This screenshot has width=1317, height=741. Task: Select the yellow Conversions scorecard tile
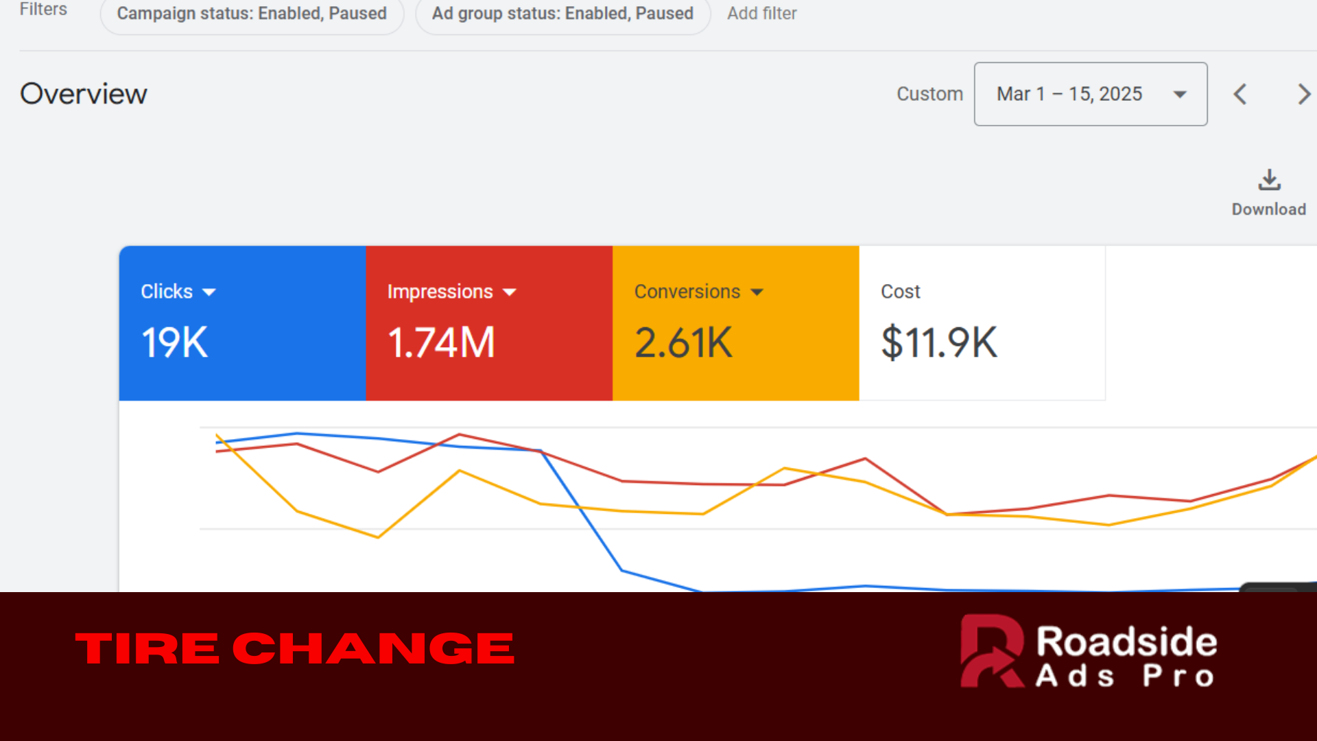[x=735, y=323]
